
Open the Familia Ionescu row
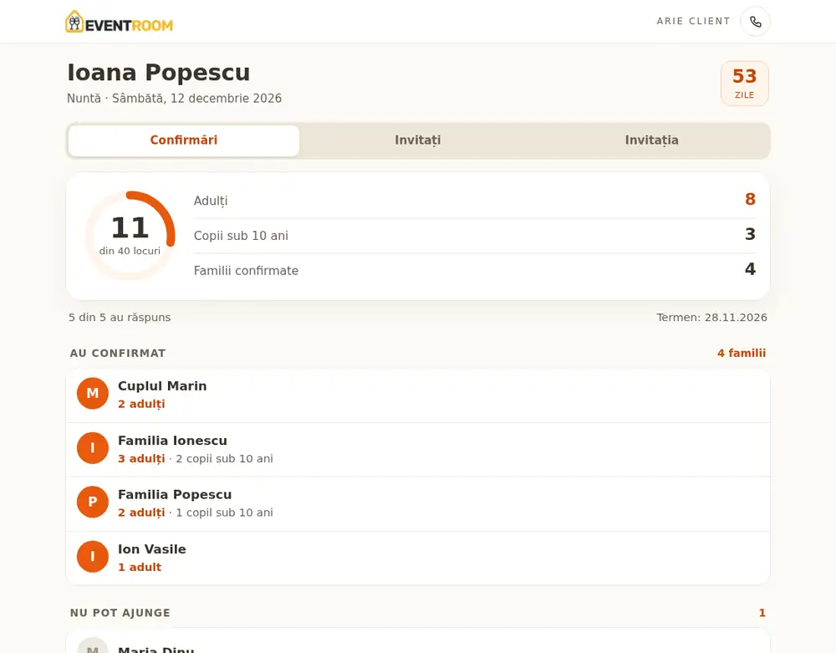(x=417, y=449)
